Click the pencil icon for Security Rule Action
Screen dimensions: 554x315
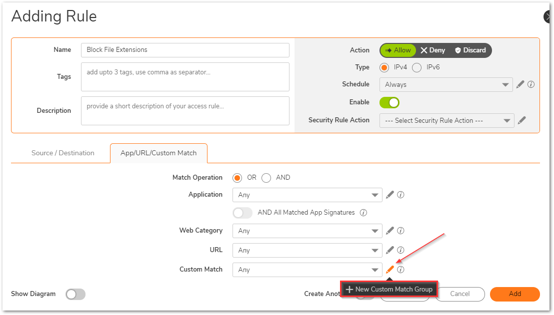pos(521,120)
